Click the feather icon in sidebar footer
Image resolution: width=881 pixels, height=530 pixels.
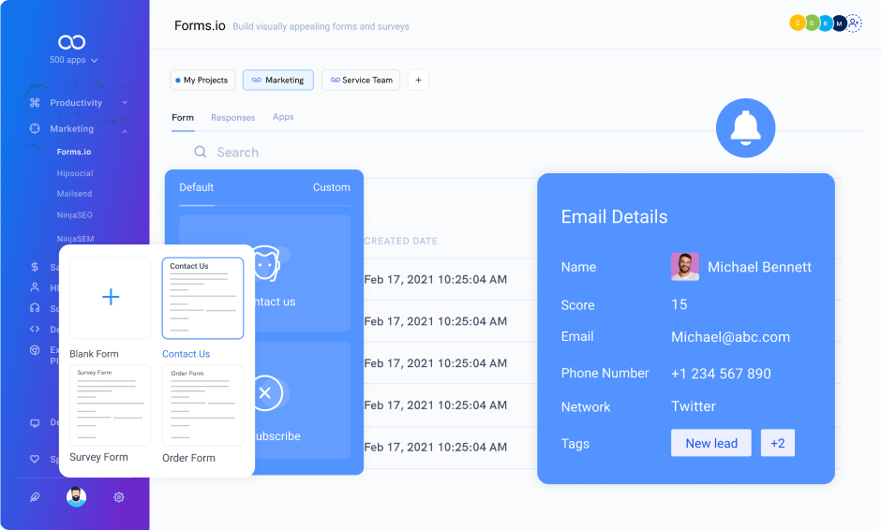35,497
